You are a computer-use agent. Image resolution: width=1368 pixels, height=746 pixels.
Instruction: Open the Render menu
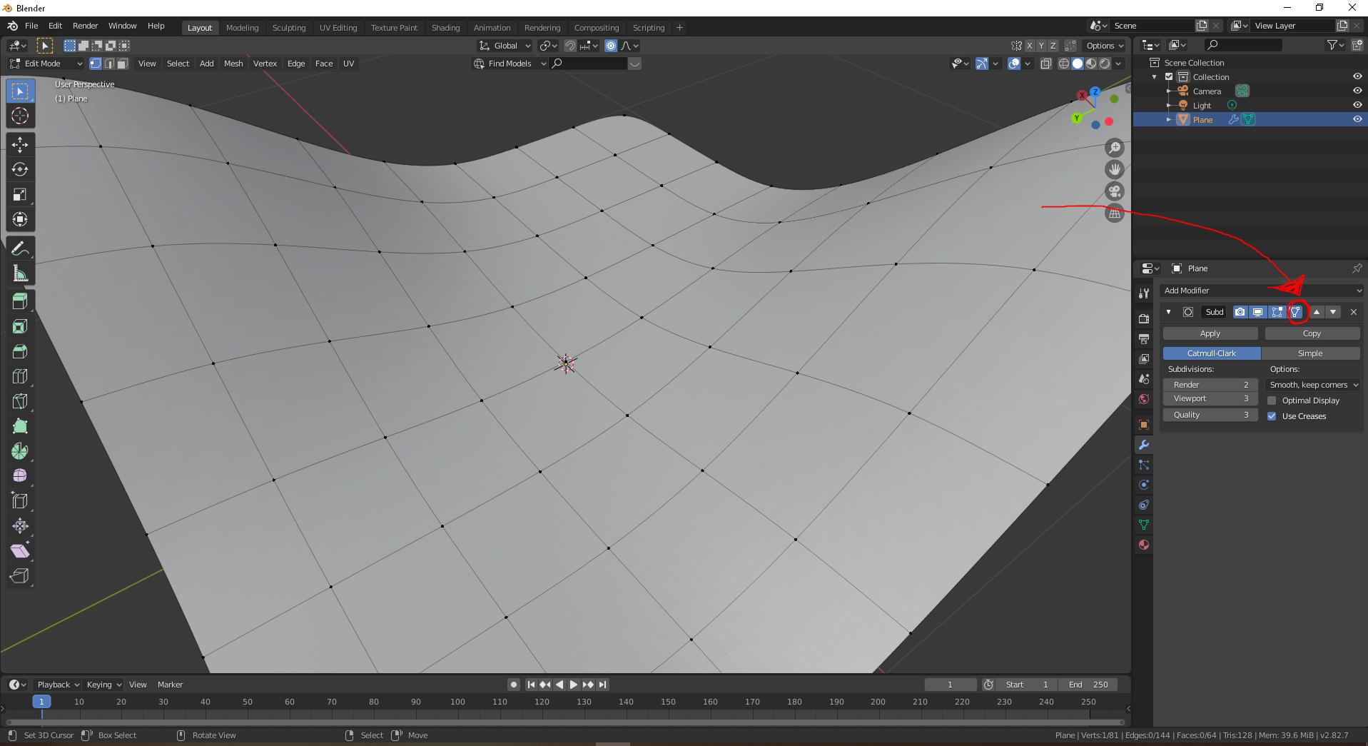tap(85, 26)
